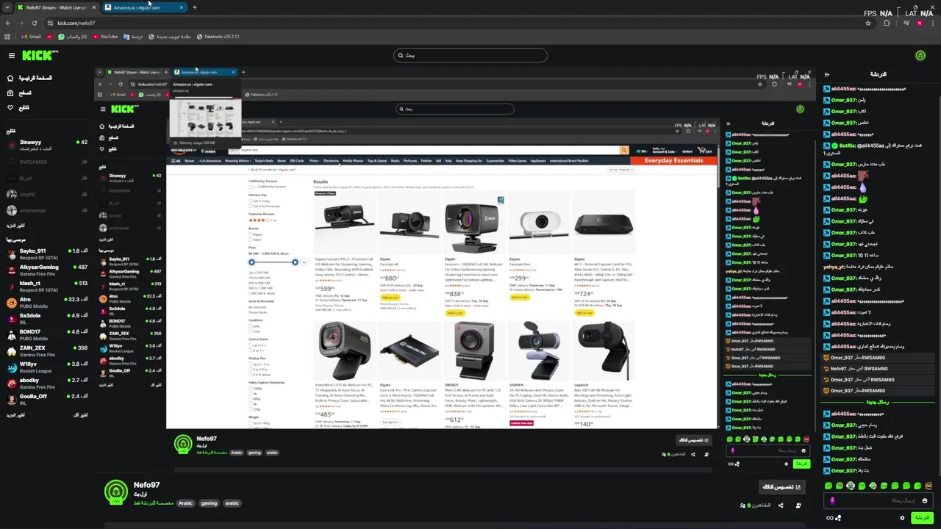Click Nefo97 channel avatar below video
Image resolution: width=941 pixels, height=529 pixels.
[x=115, y=492]
